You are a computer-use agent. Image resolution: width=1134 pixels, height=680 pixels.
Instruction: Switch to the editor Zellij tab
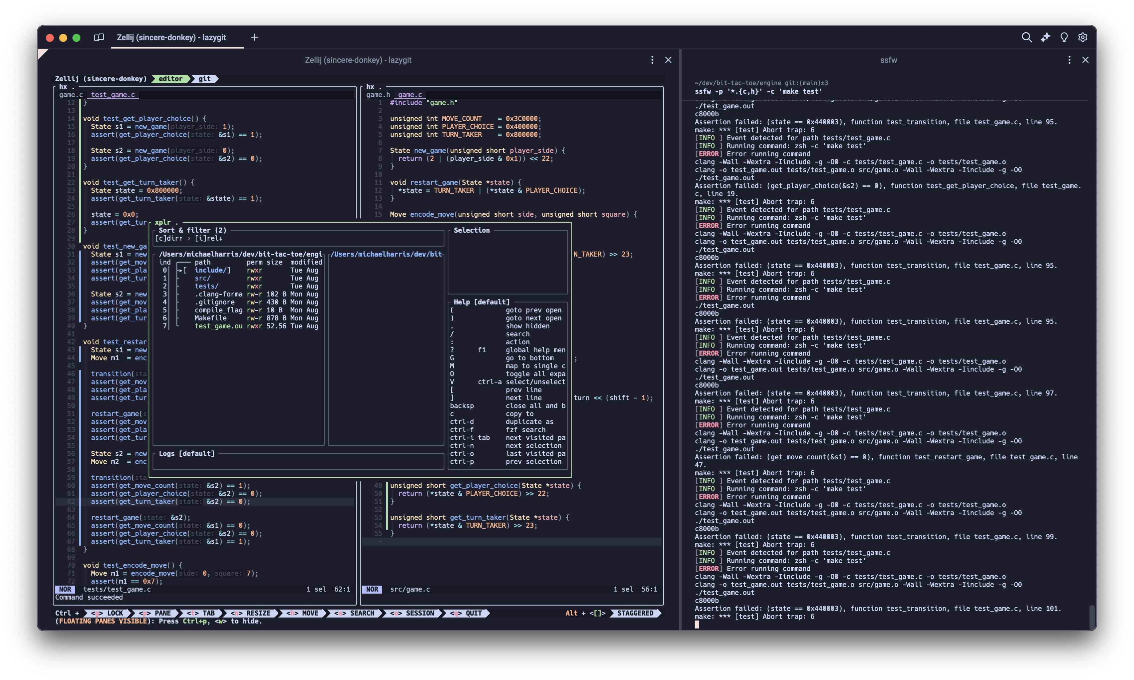click(170, 79)
